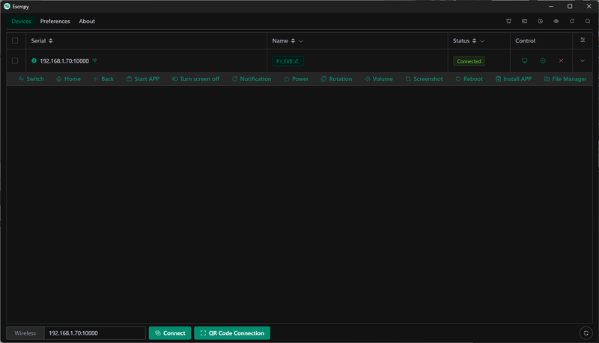Start mirroring with the green monitor icon
This screenshot has width=599, height=343.
525,61
